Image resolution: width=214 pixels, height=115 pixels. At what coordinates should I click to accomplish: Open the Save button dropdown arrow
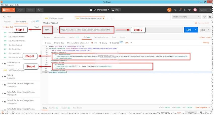pos(208,30)
